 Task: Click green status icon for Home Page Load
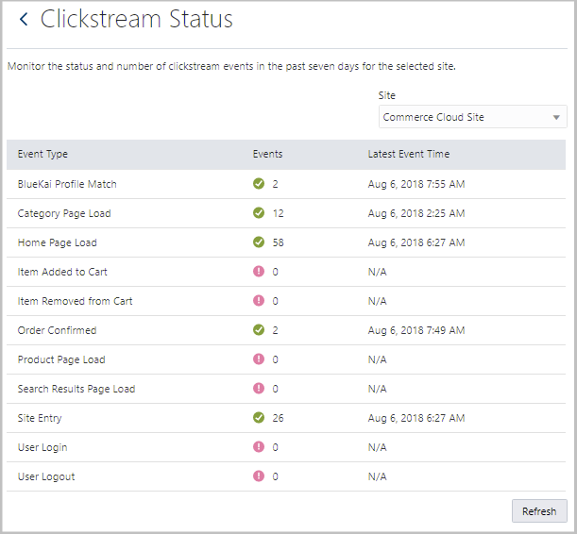(x=259, y=242)
